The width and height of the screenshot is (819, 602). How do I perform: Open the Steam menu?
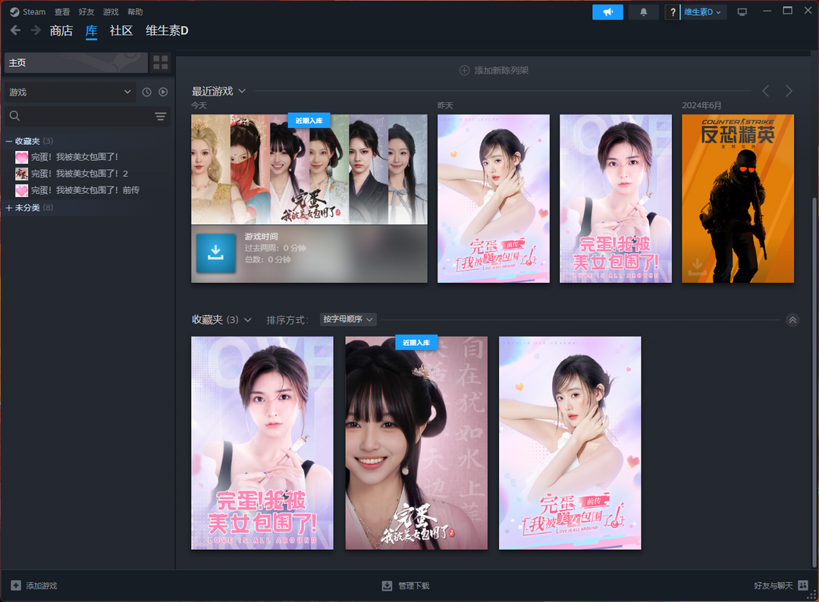[x=34, y=12]
